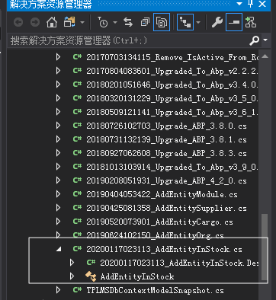Click the vertical scrollbar thumb
This screenshot has width=276, height=300.
[x=265, y=247]
